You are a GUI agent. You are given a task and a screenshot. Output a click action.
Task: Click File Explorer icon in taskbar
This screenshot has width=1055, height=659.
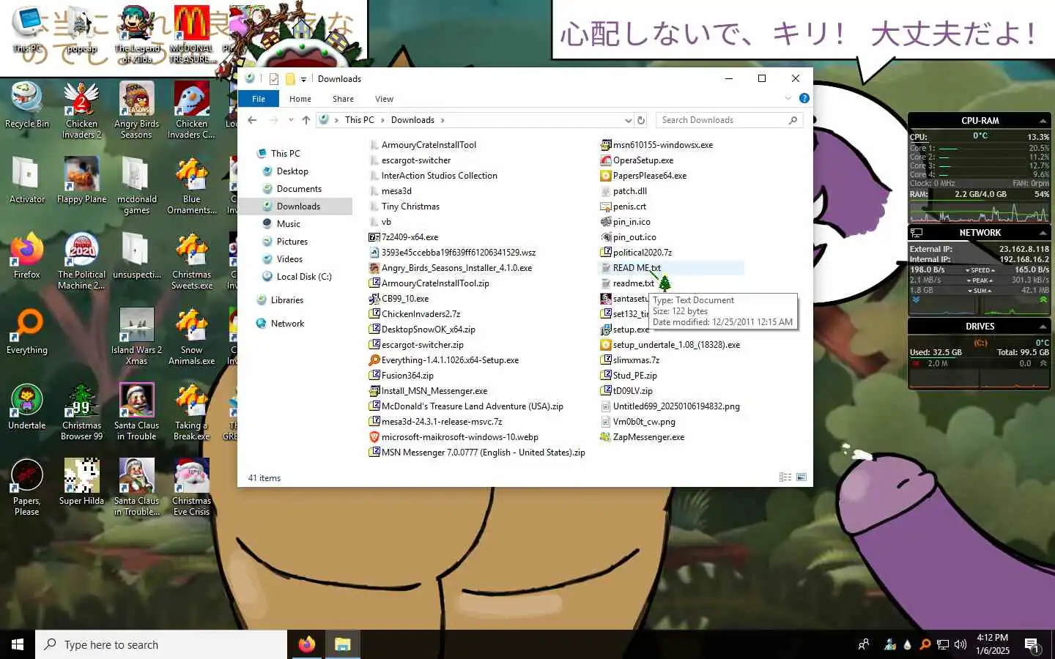pos(342,644)
